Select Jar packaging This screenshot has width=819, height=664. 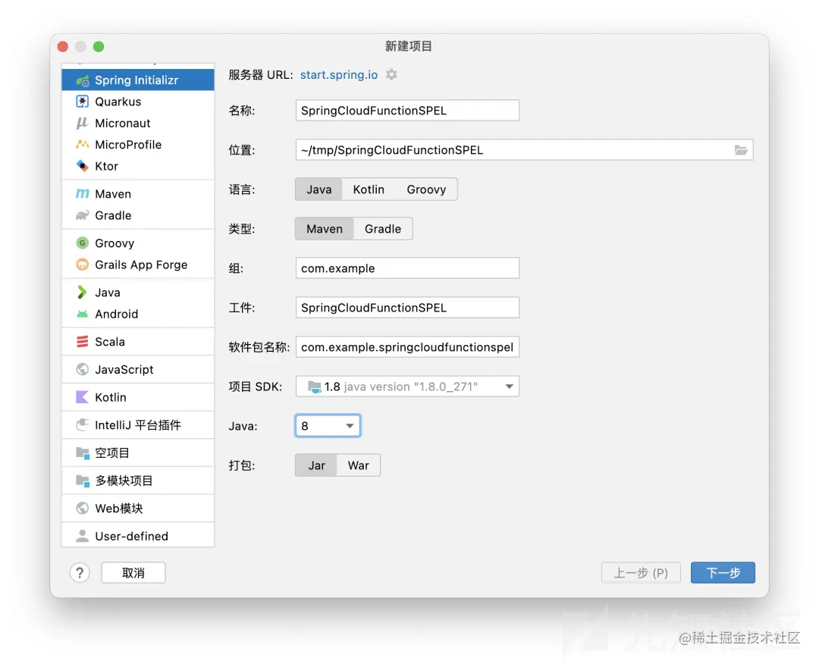[316, 465]
